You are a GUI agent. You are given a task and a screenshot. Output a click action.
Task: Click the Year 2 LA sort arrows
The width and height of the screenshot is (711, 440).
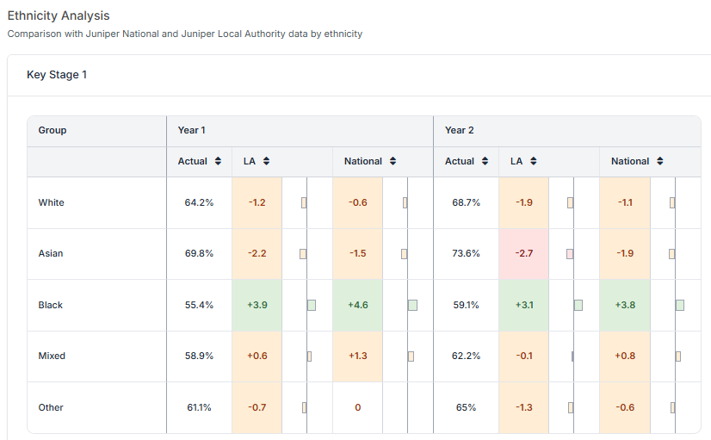[x=534, y=161]
